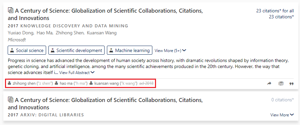Image resolution: width=300 pixels, height=125 pixels.
Task: Click person icon before kuansan wang
Action: 91,83
